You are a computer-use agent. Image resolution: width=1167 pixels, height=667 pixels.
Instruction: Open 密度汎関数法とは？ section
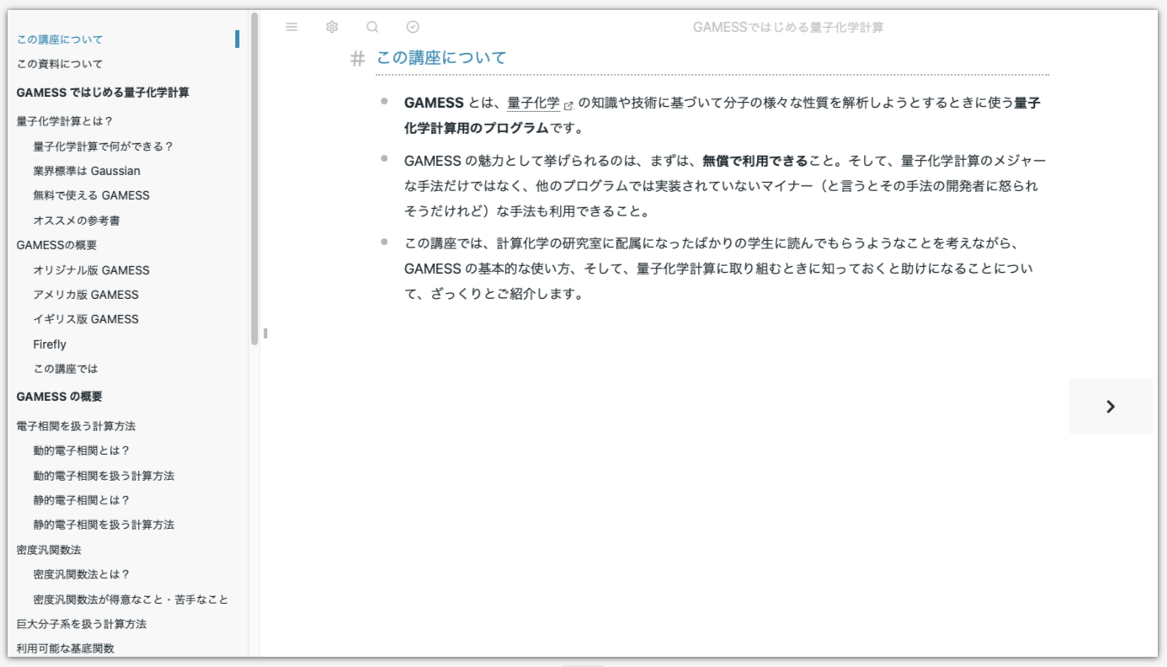pyautogui.click(x=82, y=574)
